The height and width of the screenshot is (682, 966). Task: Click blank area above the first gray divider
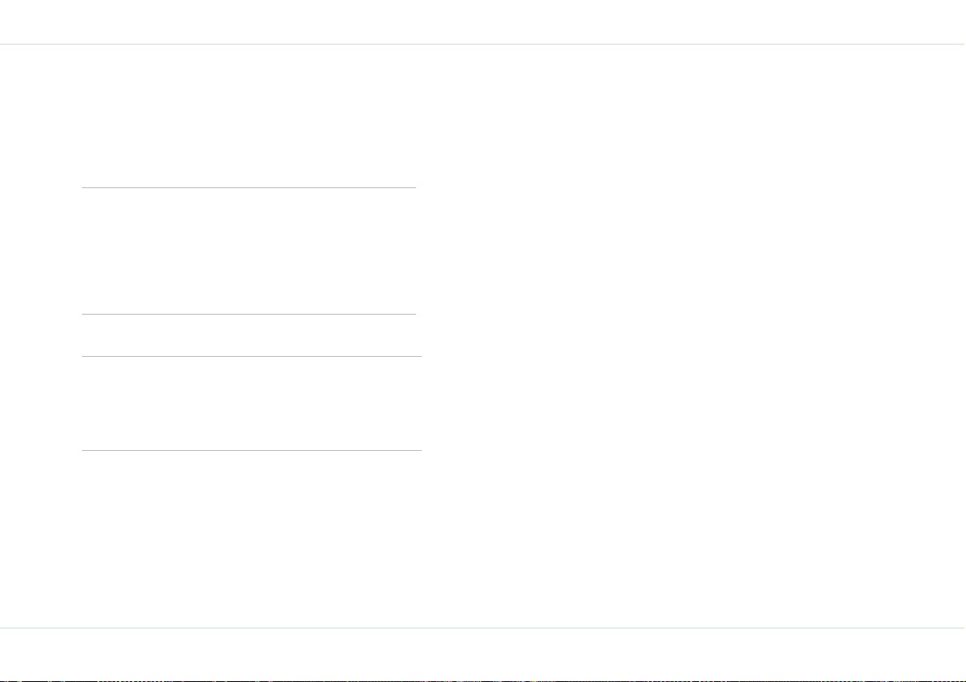(249, 116)
